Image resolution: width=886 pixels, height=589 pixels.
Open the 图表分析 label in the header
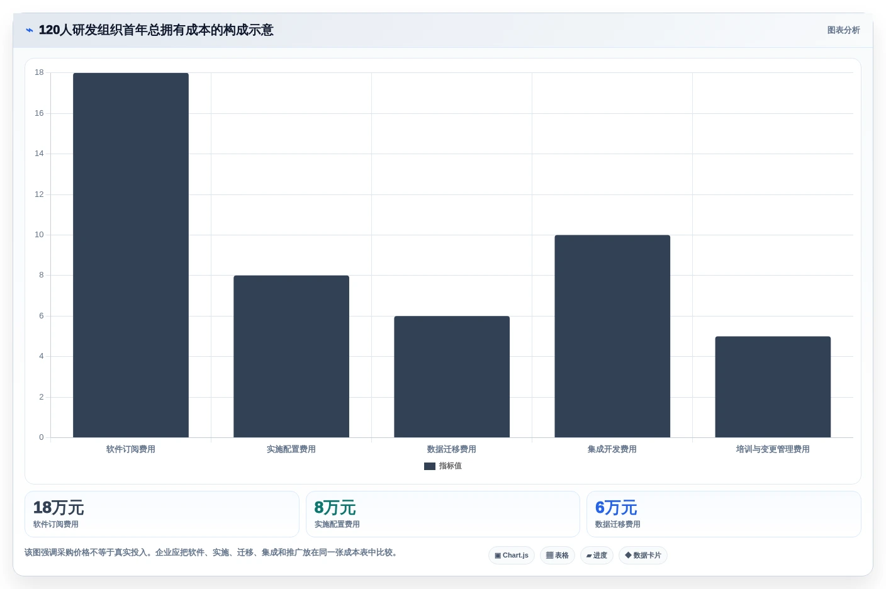coord(843,30)
